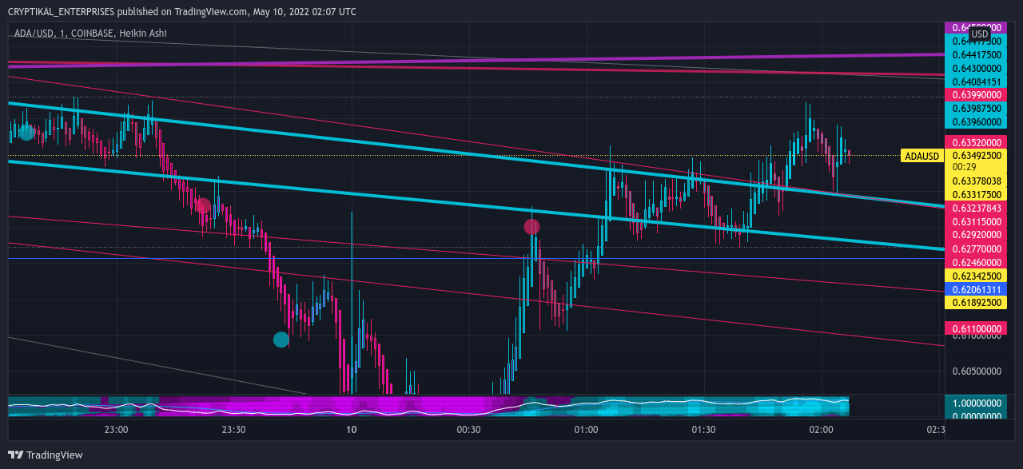Screen dimensions: 1023x469
Task: Select the 0.63317500 yellow price label
Action: point(977,194)
